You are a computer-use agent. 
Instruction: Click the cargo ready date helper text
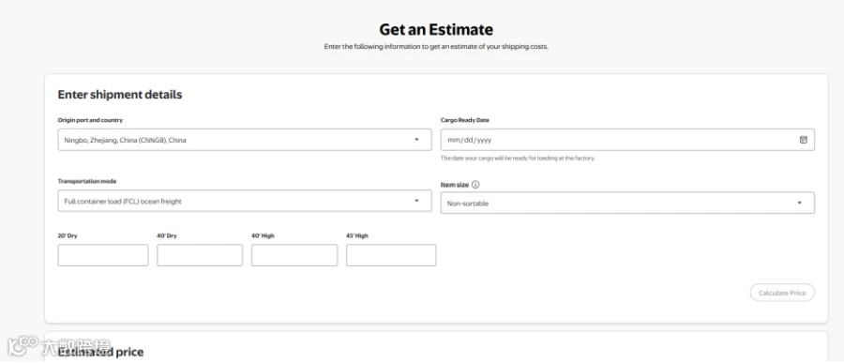point(518,159)
